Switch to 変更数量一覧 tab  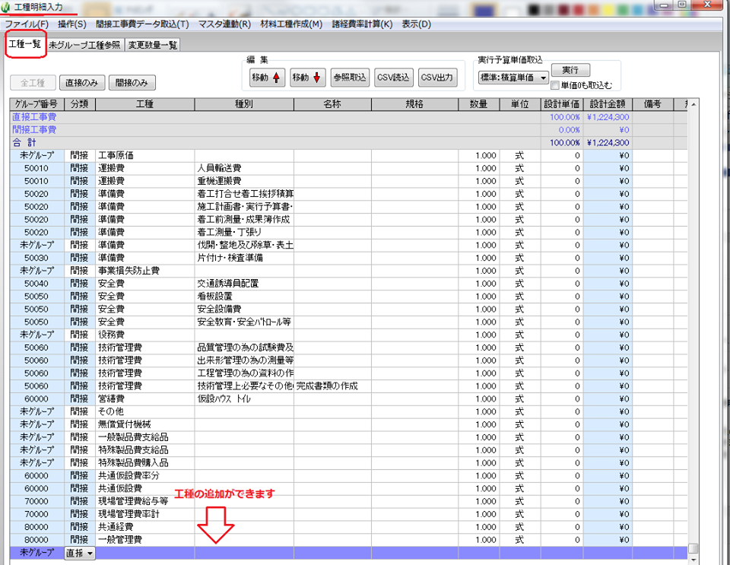coord(153,45)
